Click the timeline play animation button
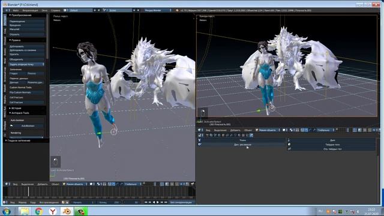Image resolution: width=384 pixels, height=216 pixels. pos(158,202)
